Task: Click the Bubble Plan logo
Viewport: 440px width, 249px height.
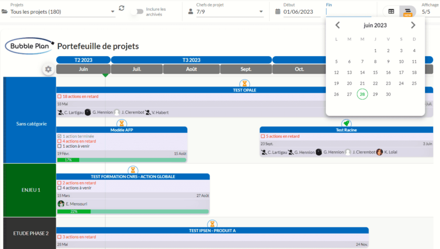Action: tap(29, 46)
